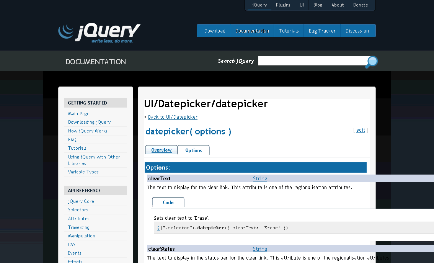Image resolution: width=434 pixels, height=263 pixels.
Task: Follow the Back to UI/Datepicker link
Action: (173, 117)
